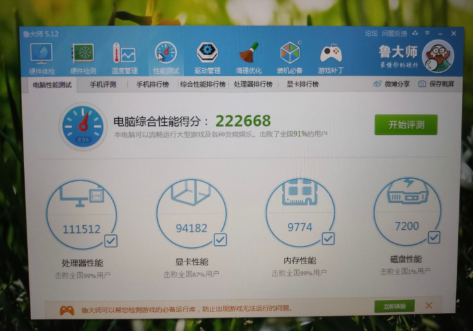Switch to 电脑性能测试 tab
Screen dimensions: 473x331
(x=52, y=85)
